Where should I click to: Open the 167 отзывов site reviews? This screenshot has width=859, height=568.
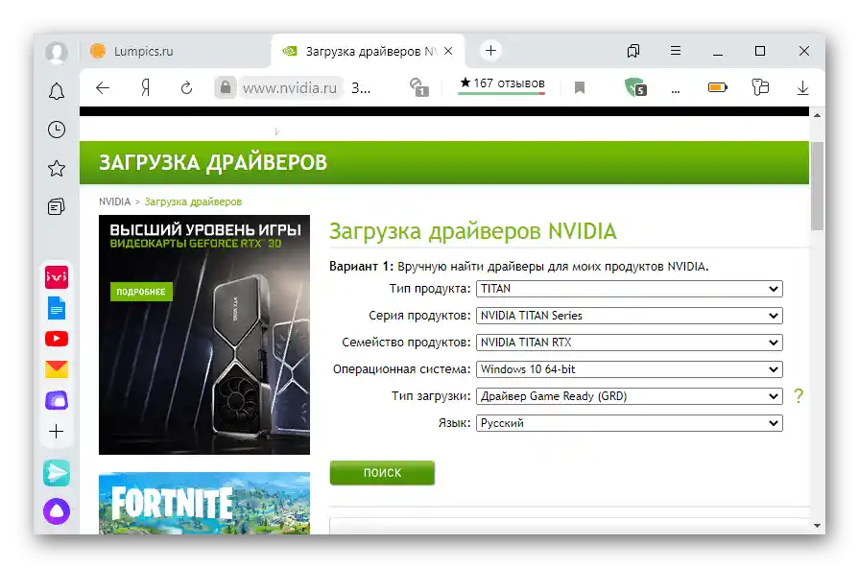coord(502,83)
